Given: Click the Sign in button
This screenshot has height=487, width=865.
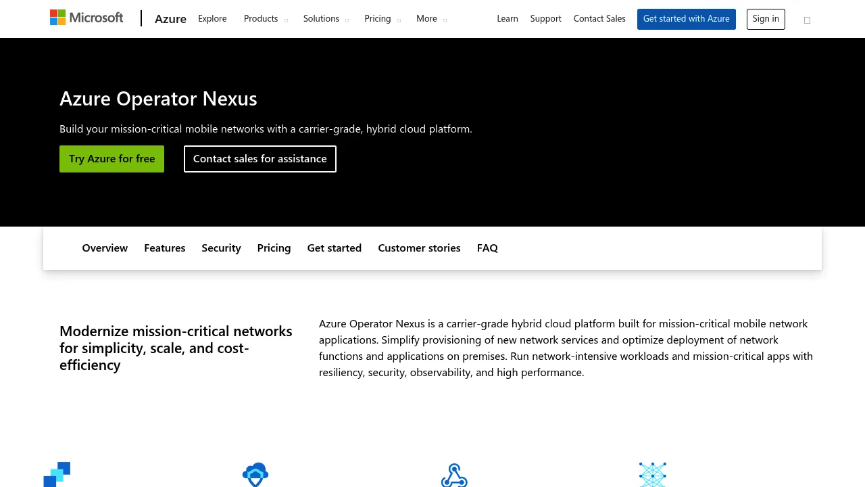Looking at the screenshot, I should click(766, 19).
